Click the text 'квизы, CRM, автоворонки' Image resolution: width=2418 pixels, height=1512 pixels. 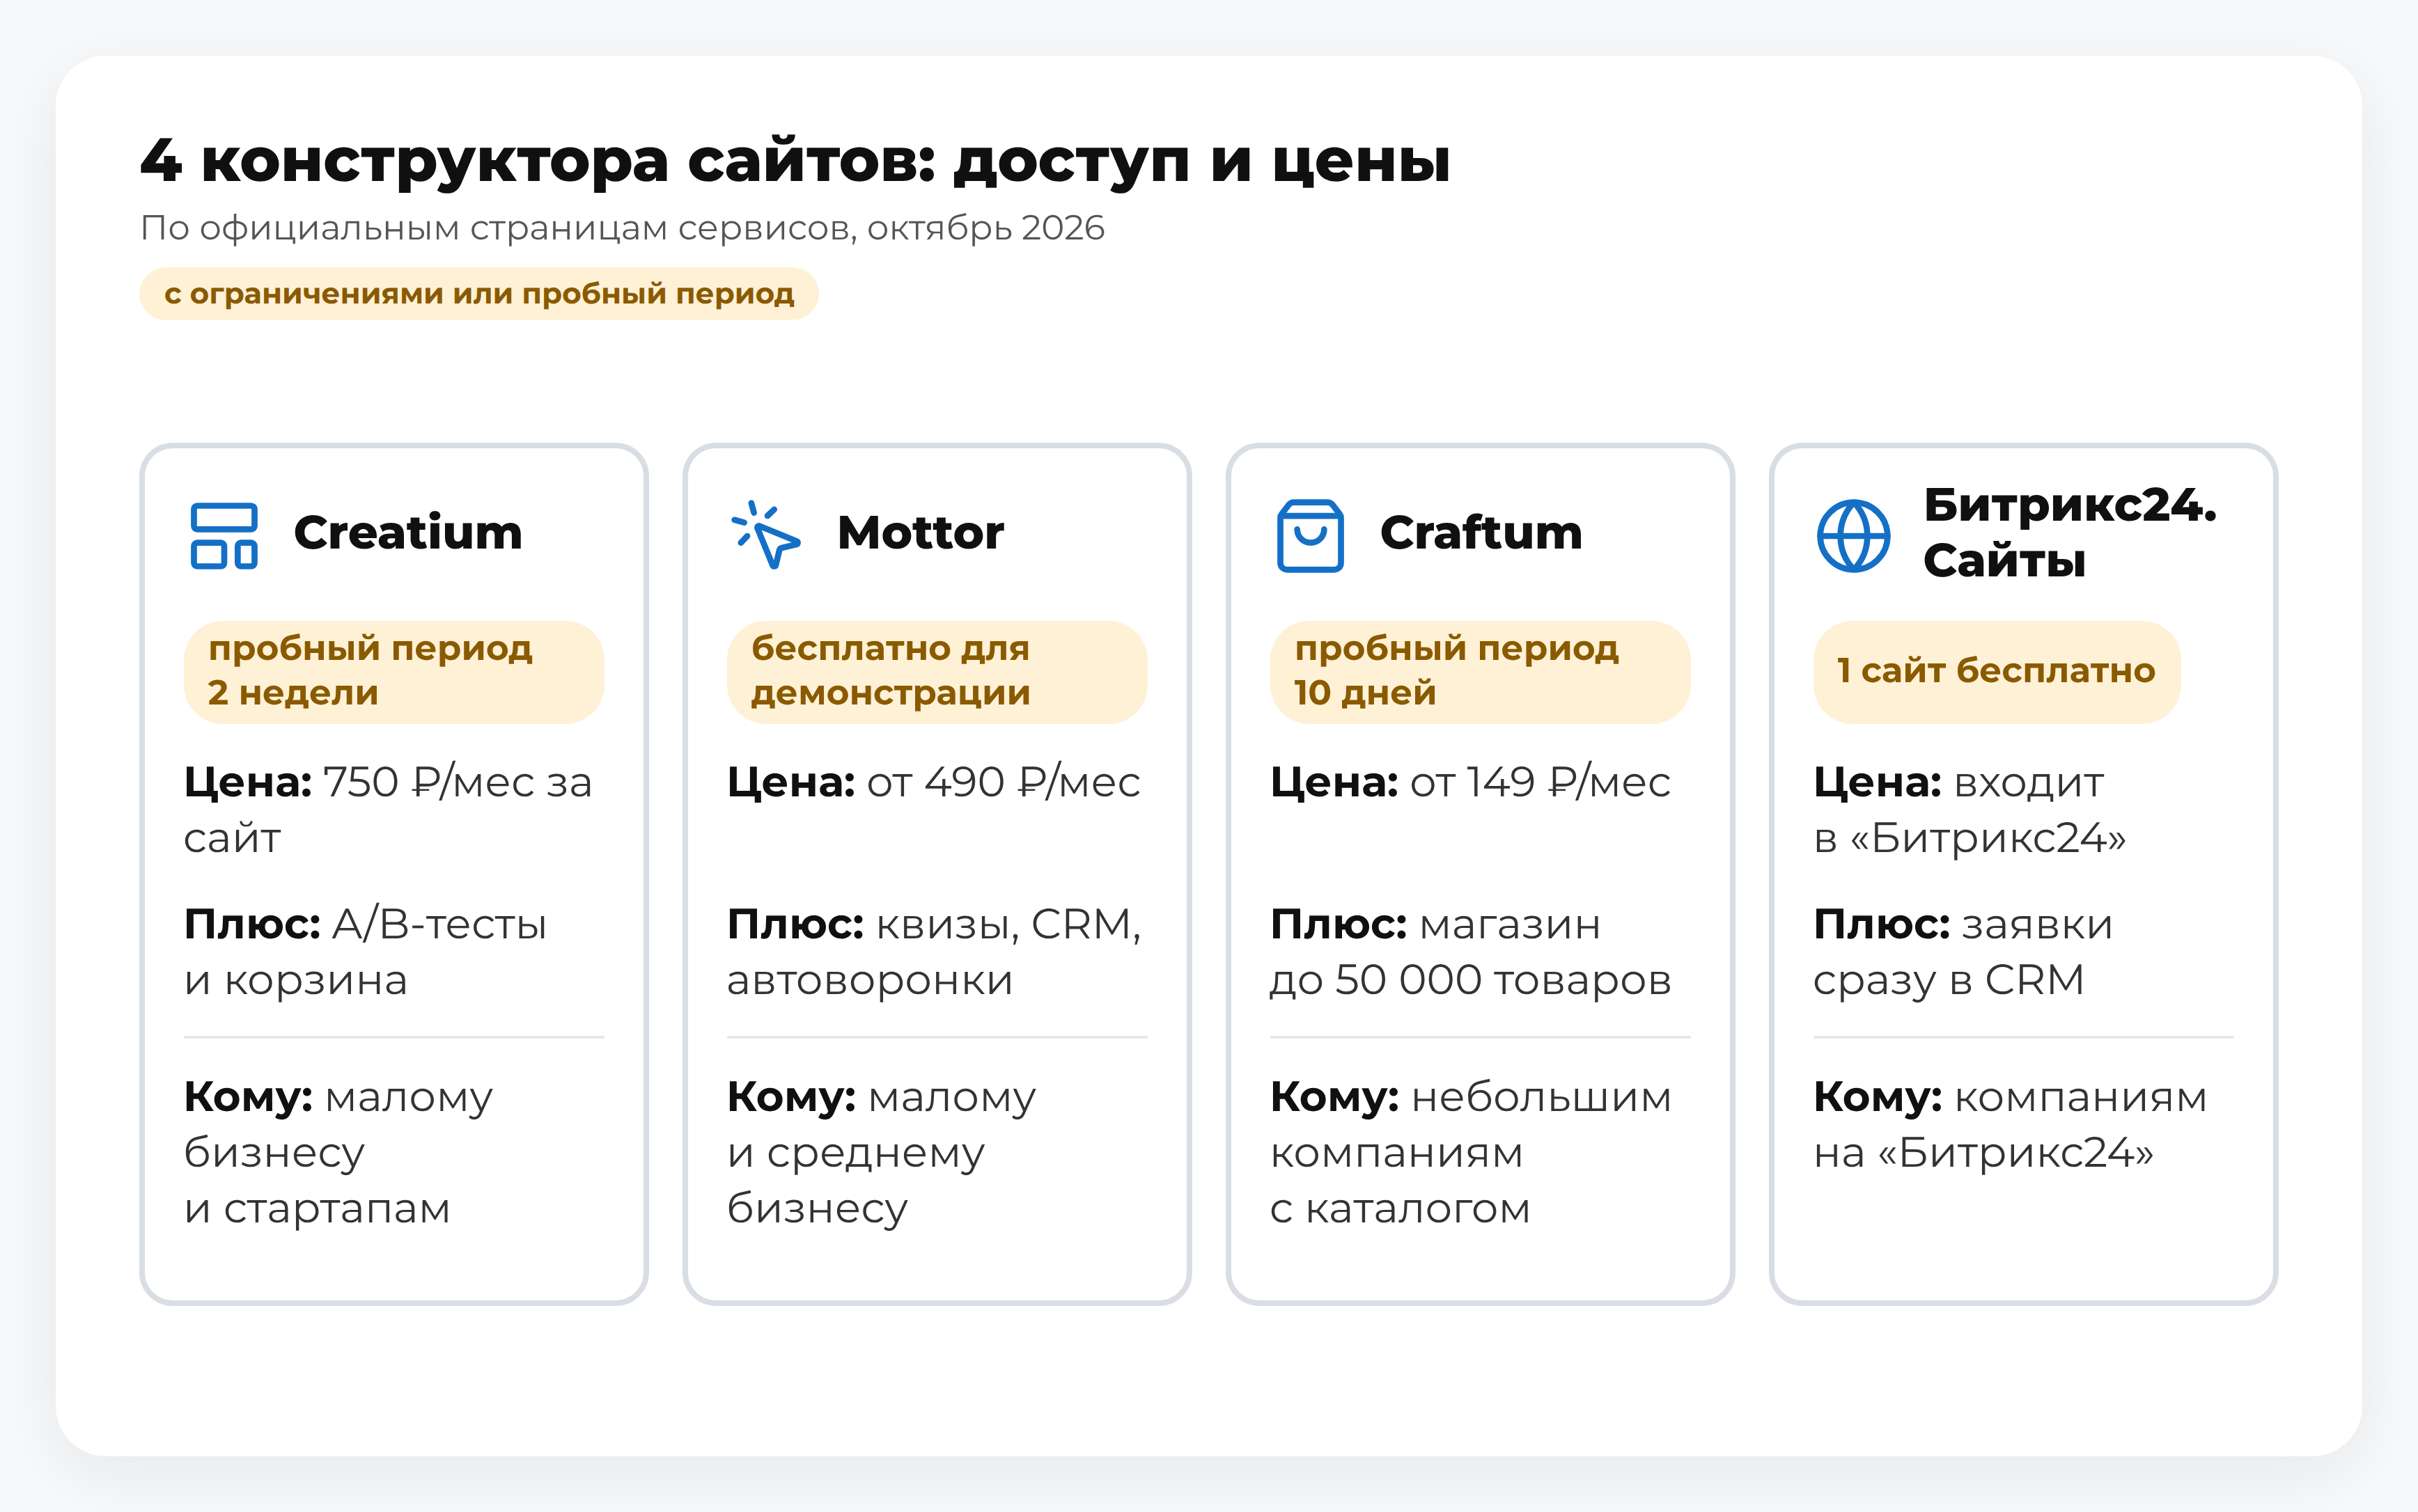point(935,952)
